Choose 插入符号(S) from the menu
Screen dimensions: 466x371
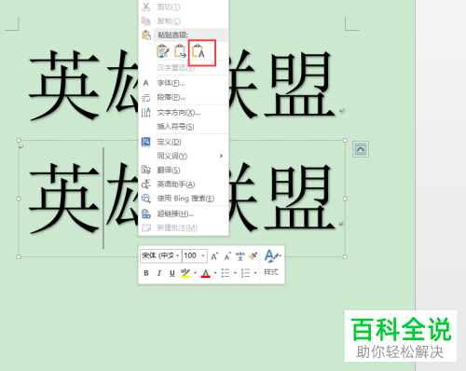(x=175, y=127)
